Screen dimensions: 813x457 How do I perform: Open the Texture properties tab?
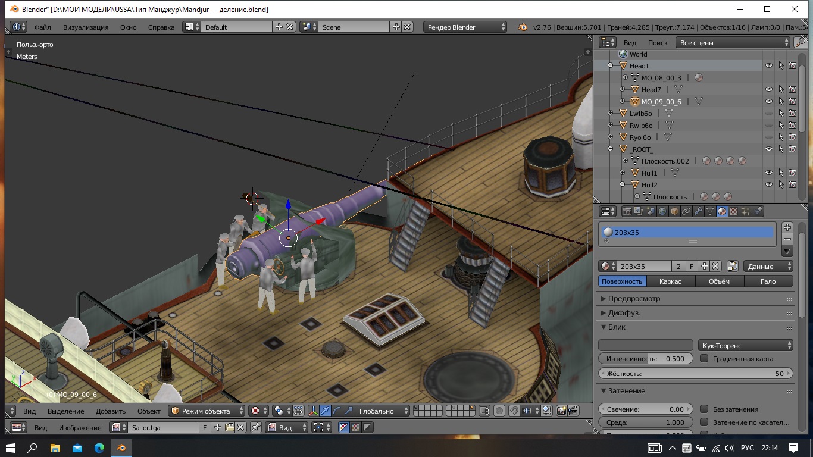[734, 211]
